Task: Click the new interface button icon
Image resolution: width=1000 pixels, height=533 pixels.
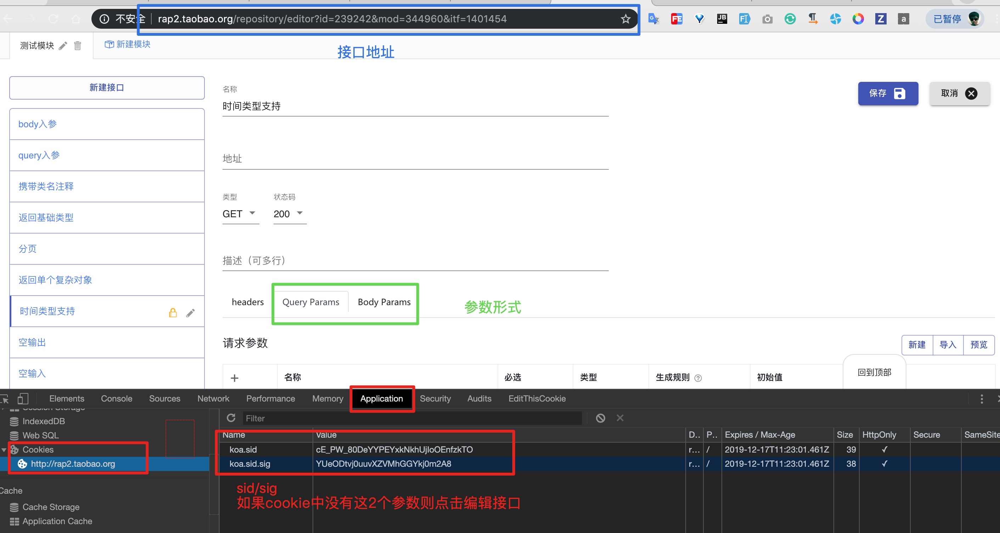Action: (107, 86)
